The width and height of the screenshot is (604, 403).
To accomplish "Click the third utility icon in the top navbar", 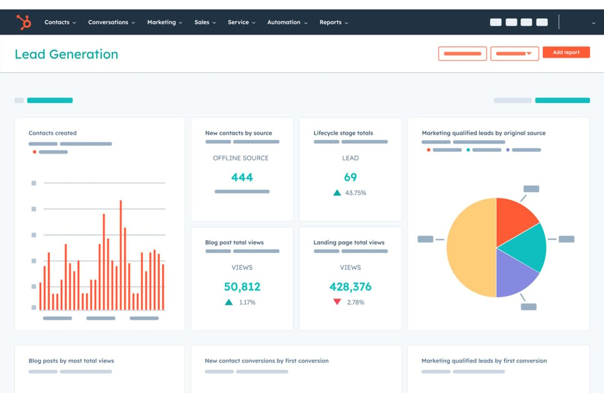I will point(526,22).
